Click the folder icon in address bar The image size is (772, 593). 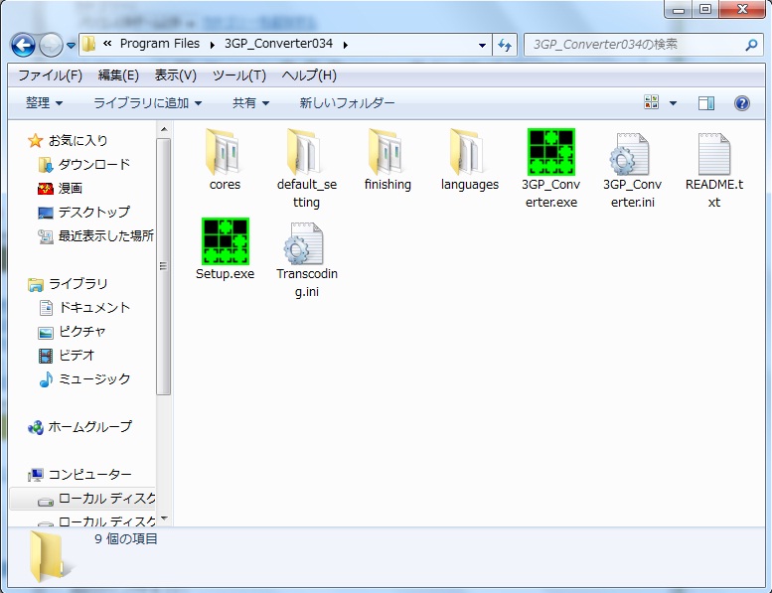88,44
